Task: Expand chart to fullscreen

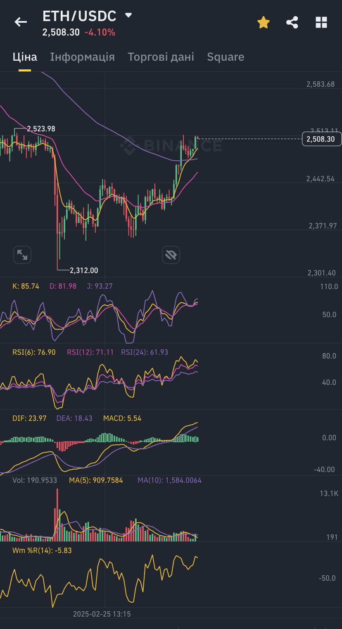Action: click(x=22, y=255)
